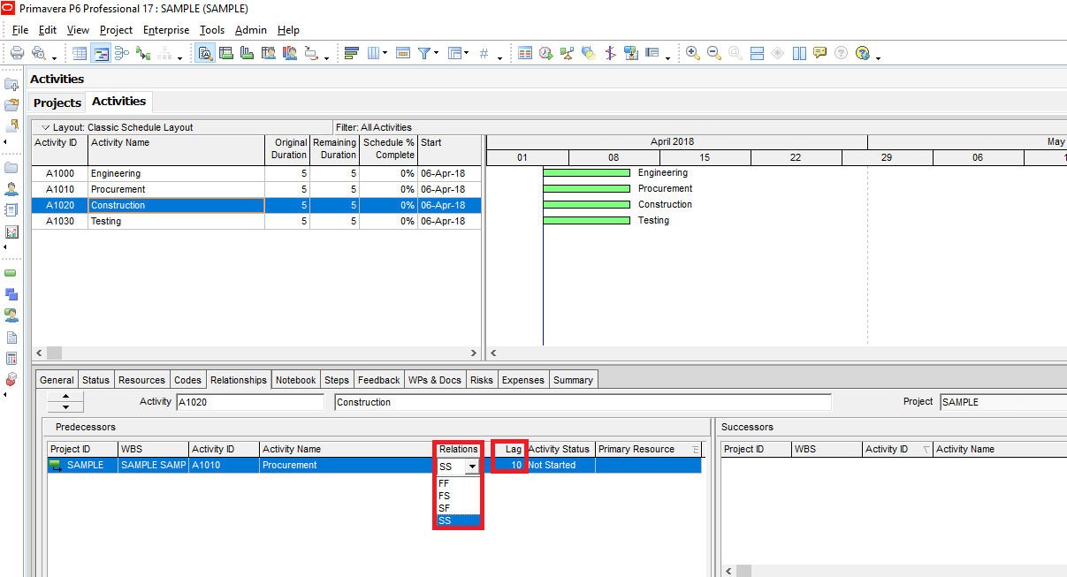Open Columns toolbar dropdown arrow
The width and height of the screenshot is (1067, 577).
coord(385,54)
